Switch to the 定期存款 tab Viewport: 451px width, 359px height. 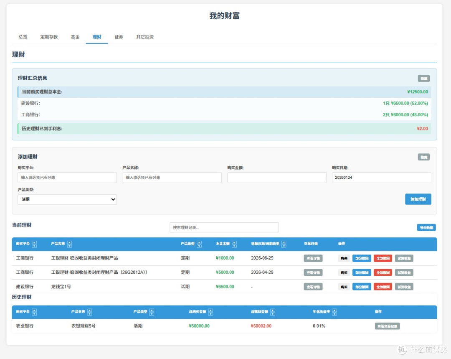pos(49,37)
